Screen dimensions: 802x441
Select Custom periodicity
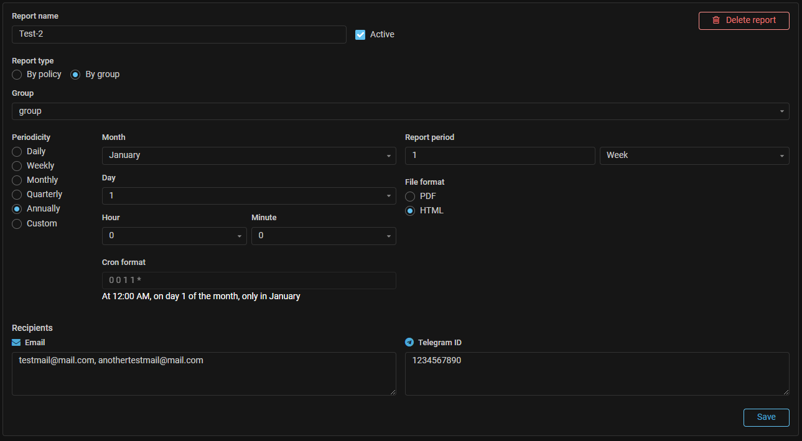pyautogui.click(x=17, y=224)
